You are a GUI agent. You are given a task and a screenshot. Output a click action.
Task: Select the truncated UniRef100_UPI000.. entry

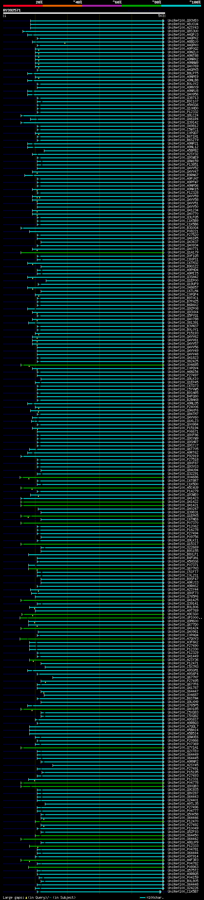(x=185, y=618)
